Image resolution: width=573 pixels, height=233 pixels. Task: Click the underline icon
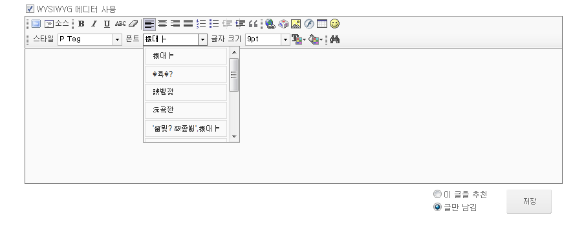pos(107,24)
